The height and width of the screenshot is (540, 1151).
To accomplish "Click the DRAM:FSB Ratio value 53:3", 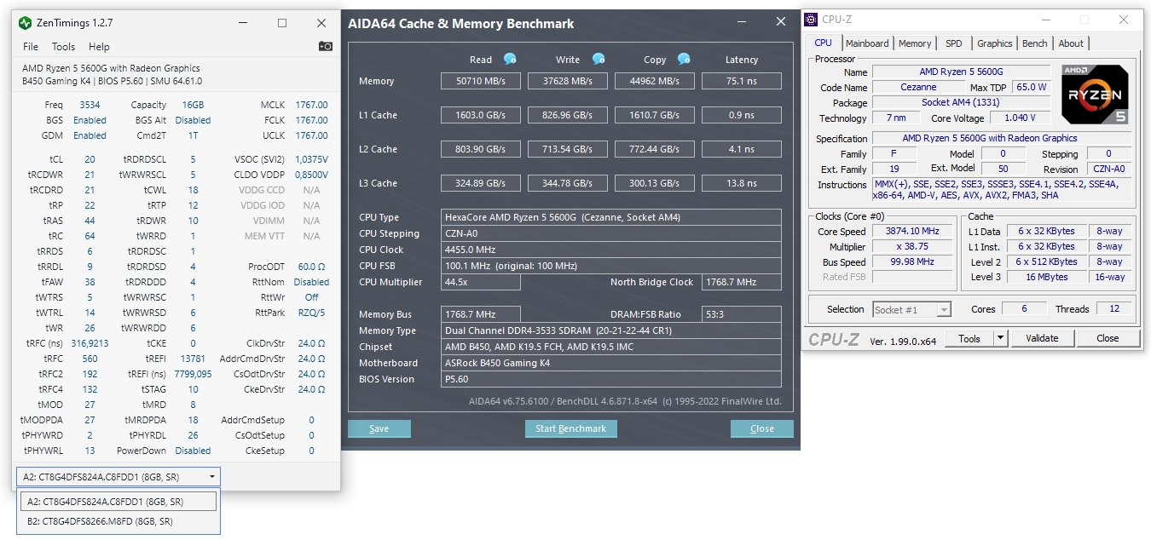I will pyautogui.click(x=742, y=314).
